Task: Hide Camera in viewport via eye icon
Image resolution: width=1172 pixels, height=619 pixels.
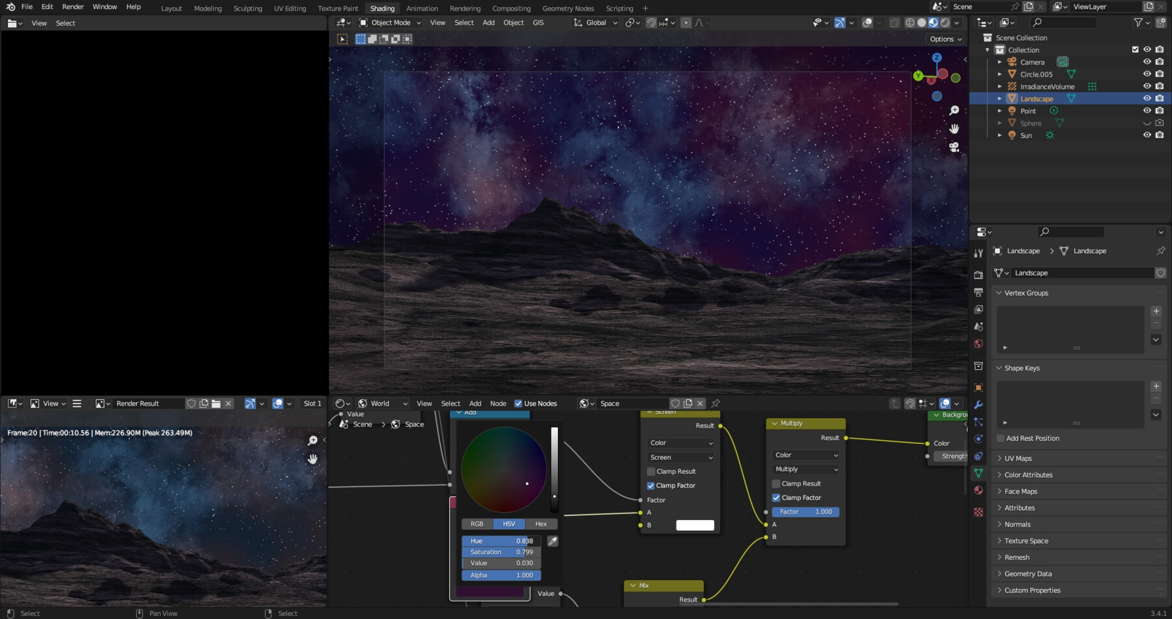Action: point(1147,62)
